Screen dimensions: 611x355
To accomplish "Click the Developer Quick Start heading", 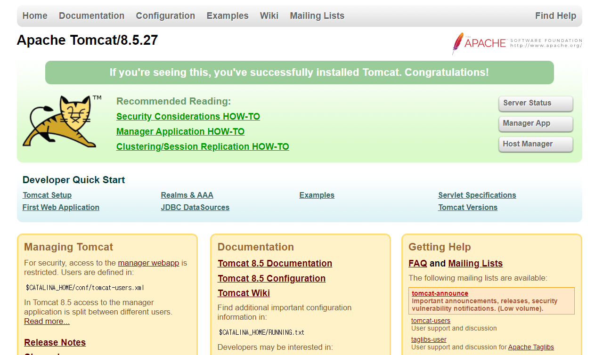I will [x=73, y=180].
